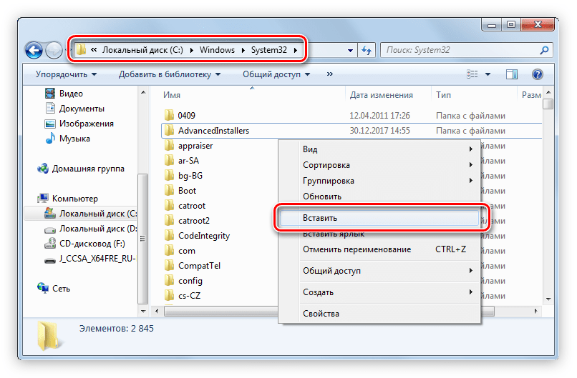
Task: Click the appraiser folder icon
Action: pyautogui.click(x=169, y=146)
